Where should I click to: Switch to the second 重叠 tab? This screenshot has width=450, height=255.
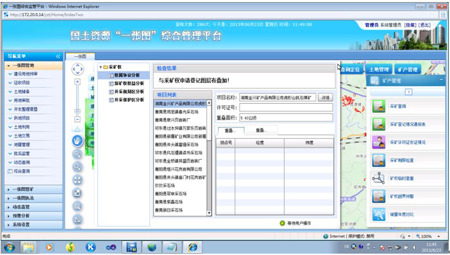(x=261, y=130)
